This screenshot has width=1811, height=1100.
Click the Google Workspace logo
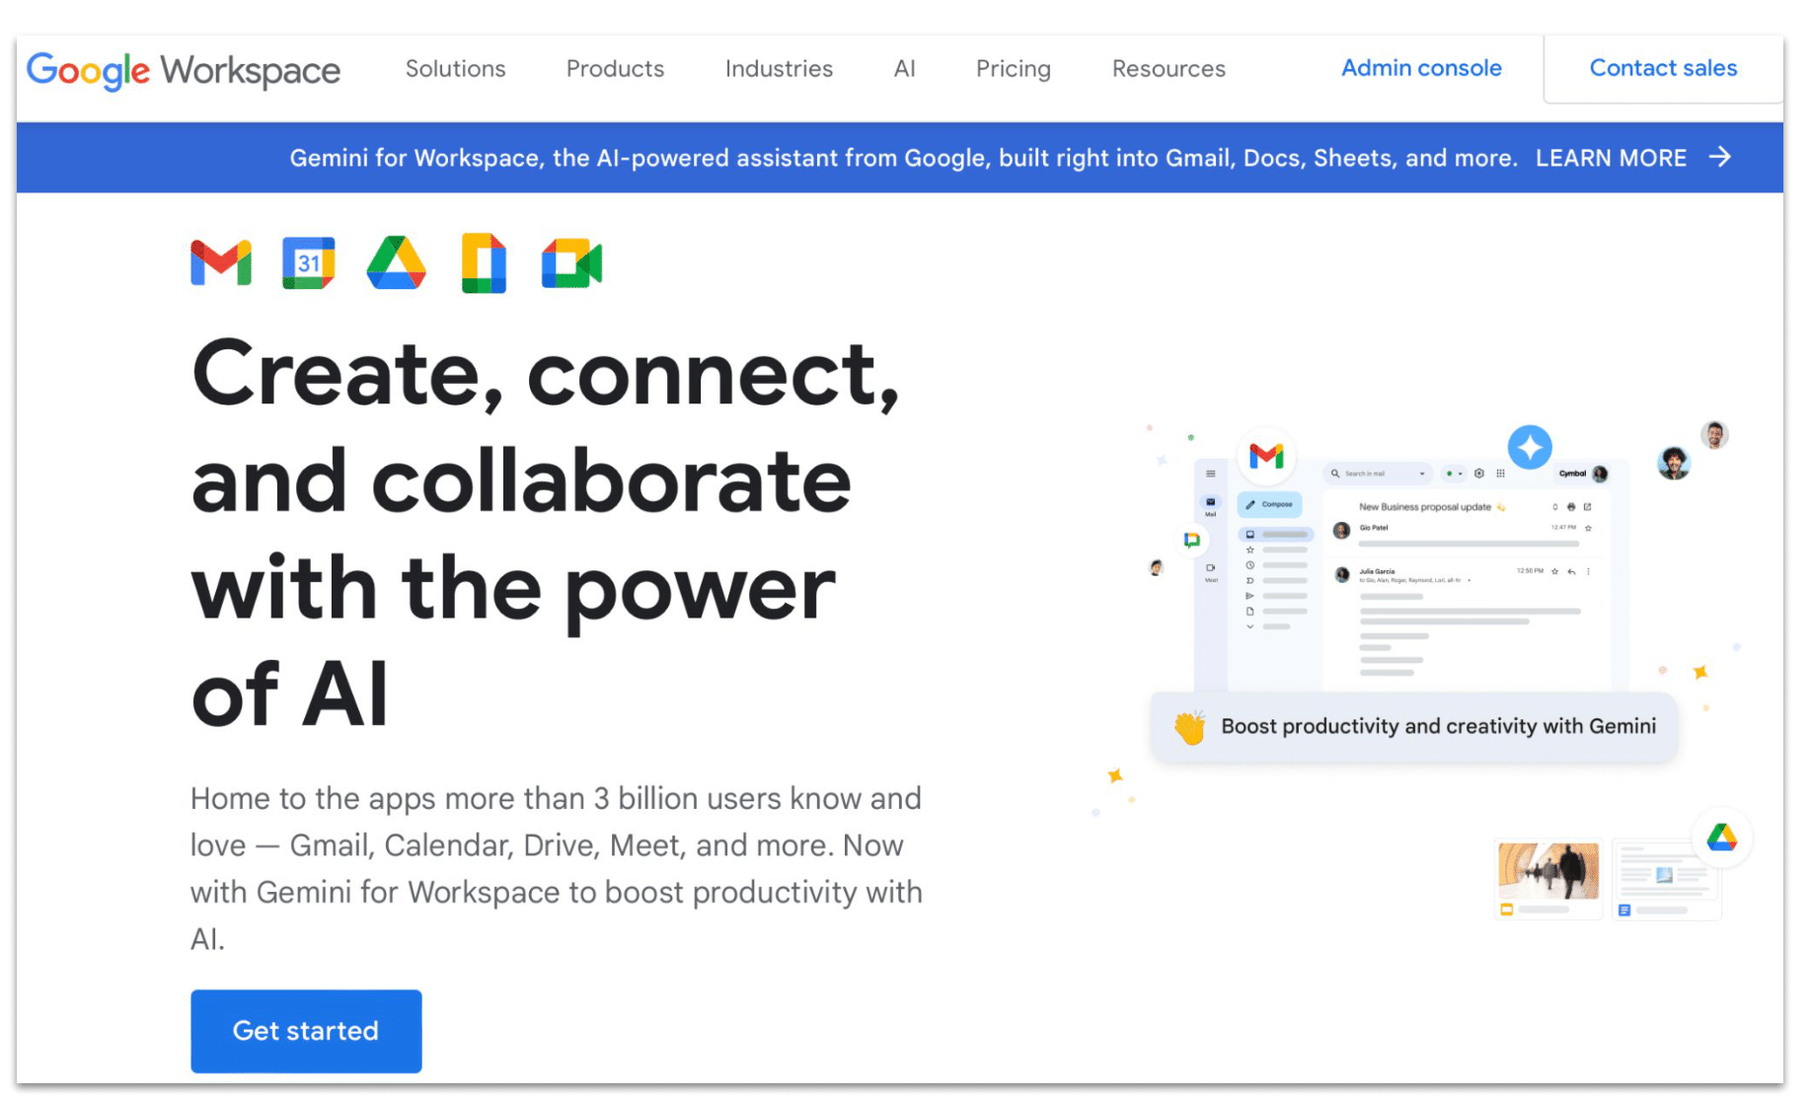pos(183,70)
